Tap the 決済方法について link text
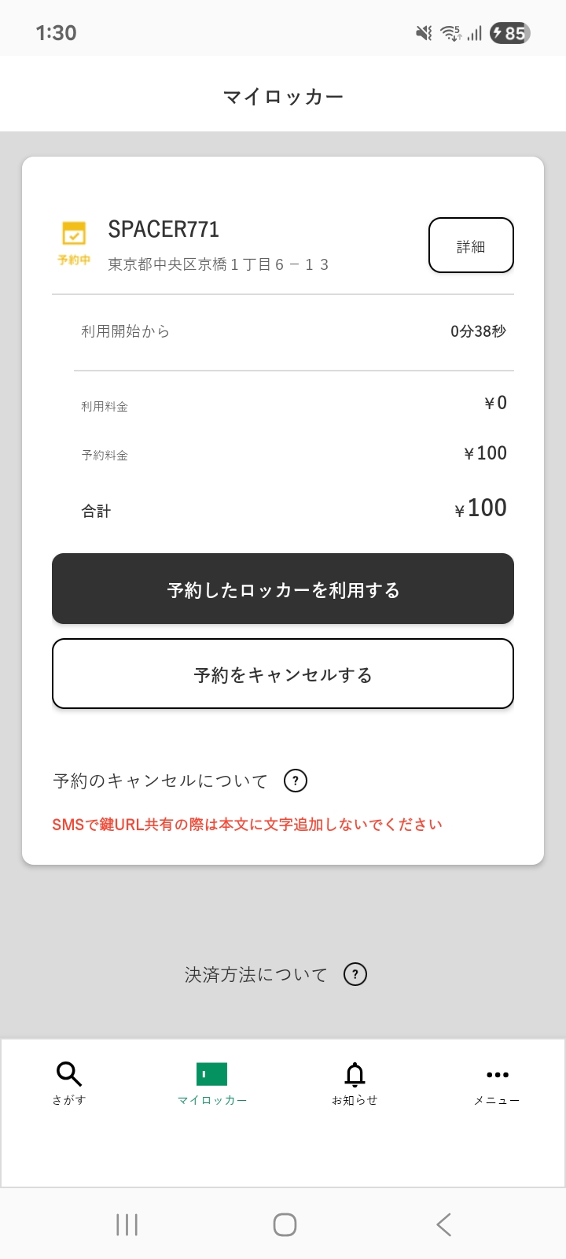Viewport: 566px width, 1259px height. click(x=255, y=974)
